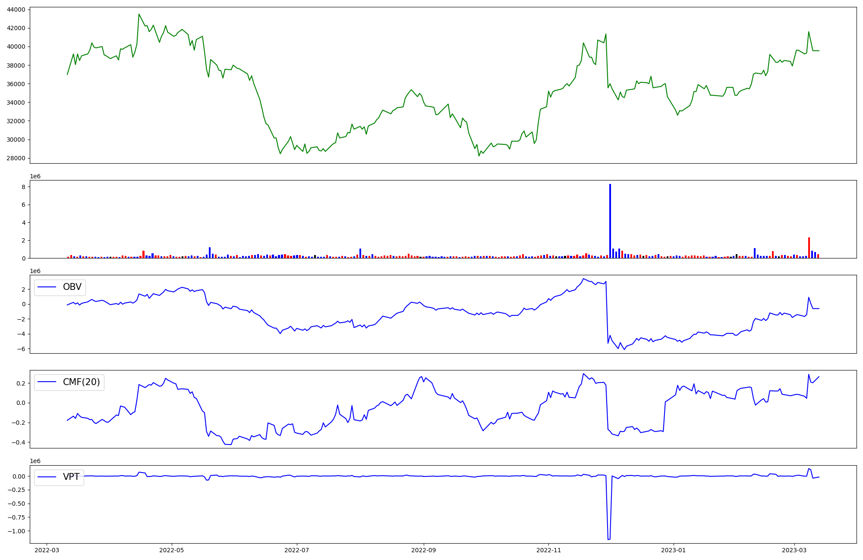
Task: Click the blue line sample in OBV legend
Action: 47,287
